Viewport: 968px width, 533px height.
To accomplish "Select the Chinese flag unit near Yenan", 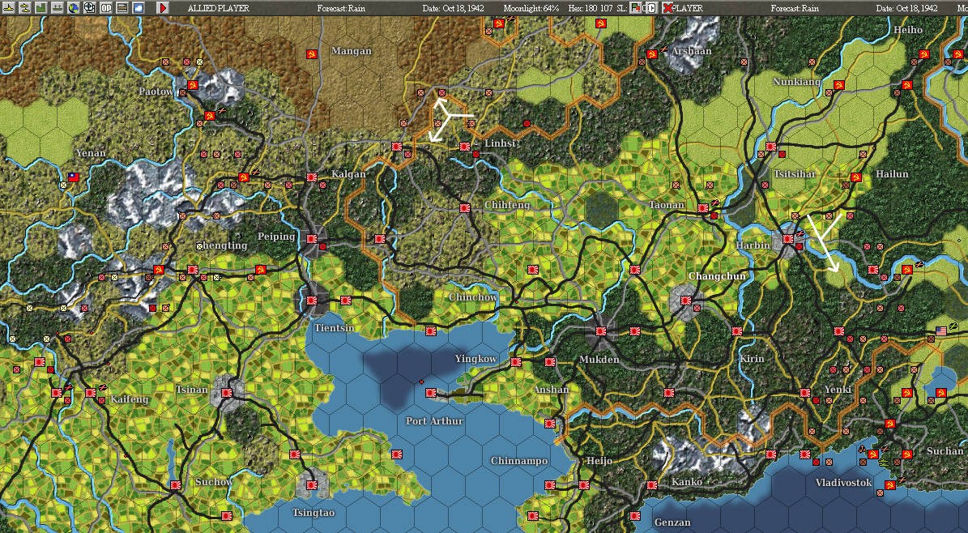I will pos(74,177).
